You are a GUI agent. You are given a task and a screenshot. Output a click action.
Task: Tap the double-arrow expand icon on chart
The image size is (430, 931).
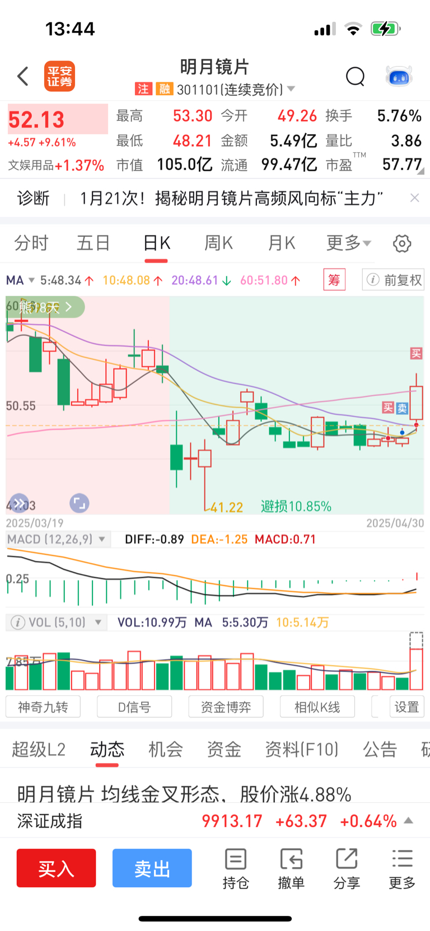18,503
